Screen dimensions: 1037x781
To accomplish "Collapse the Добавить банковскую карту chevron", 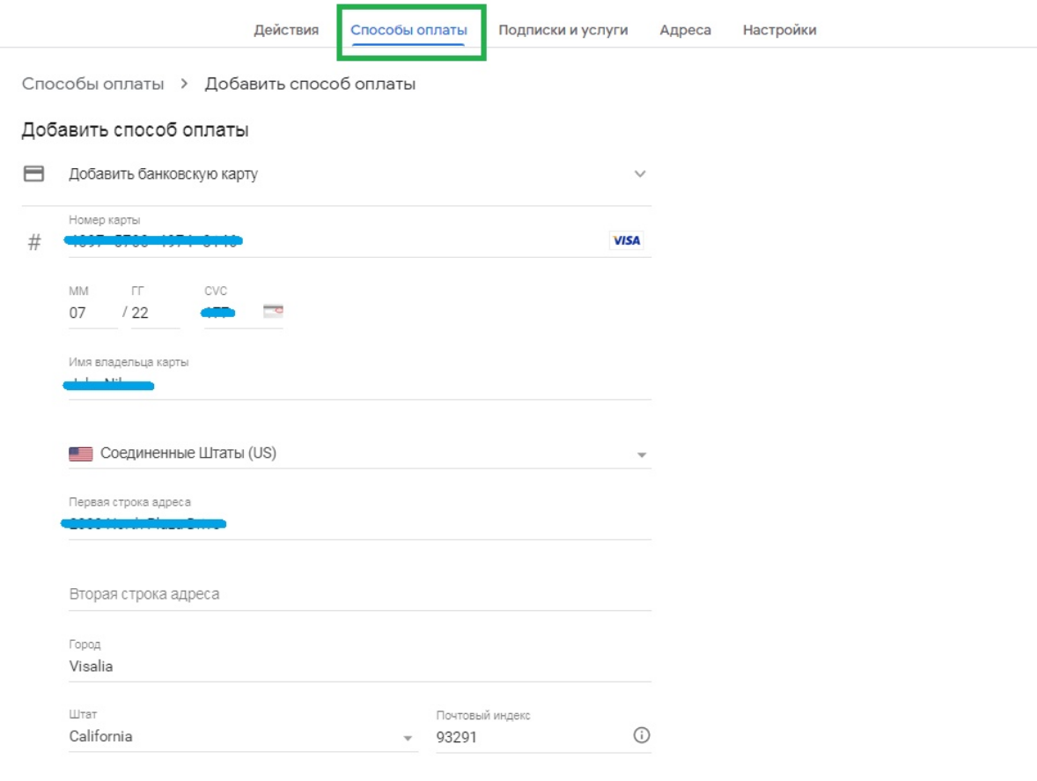I will (640, 174).
